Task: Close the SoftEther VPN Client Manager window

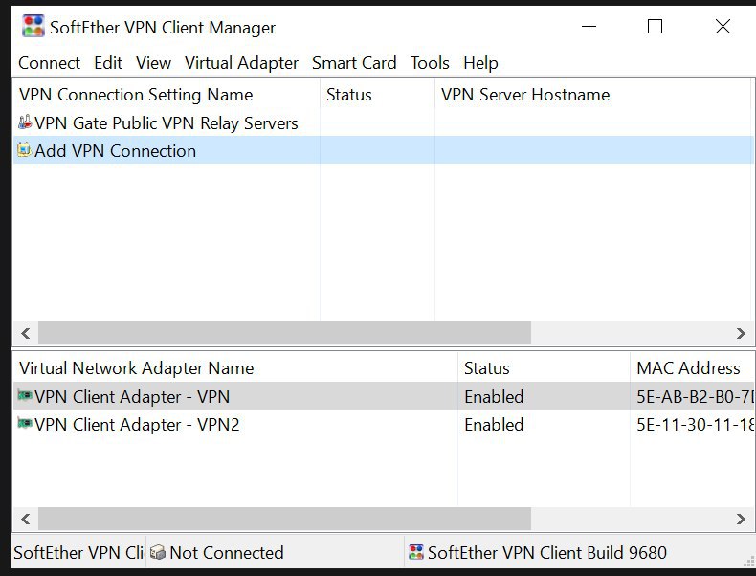Action: pyautogui.click(x=723, y=27)
